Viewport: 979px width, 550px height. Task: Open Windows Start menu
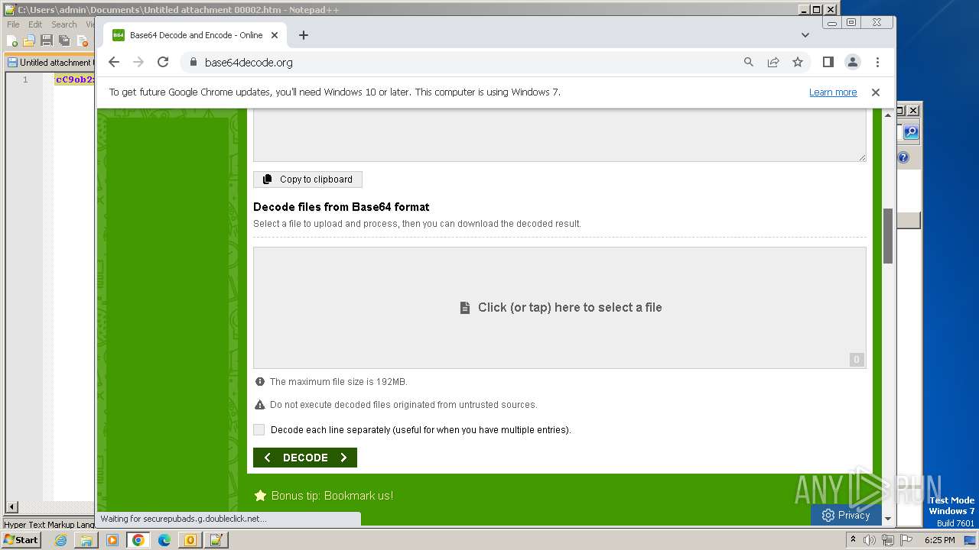point(21,540)
